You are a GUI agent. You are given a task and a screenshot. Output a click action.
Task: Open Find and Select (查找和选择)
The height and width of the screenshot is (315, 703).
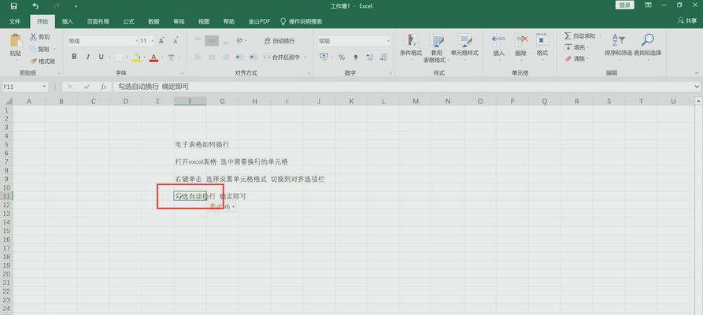pos(648,44)
